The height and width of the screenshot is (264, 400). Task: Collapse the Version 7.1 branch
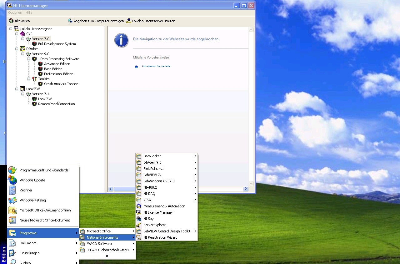23,94
